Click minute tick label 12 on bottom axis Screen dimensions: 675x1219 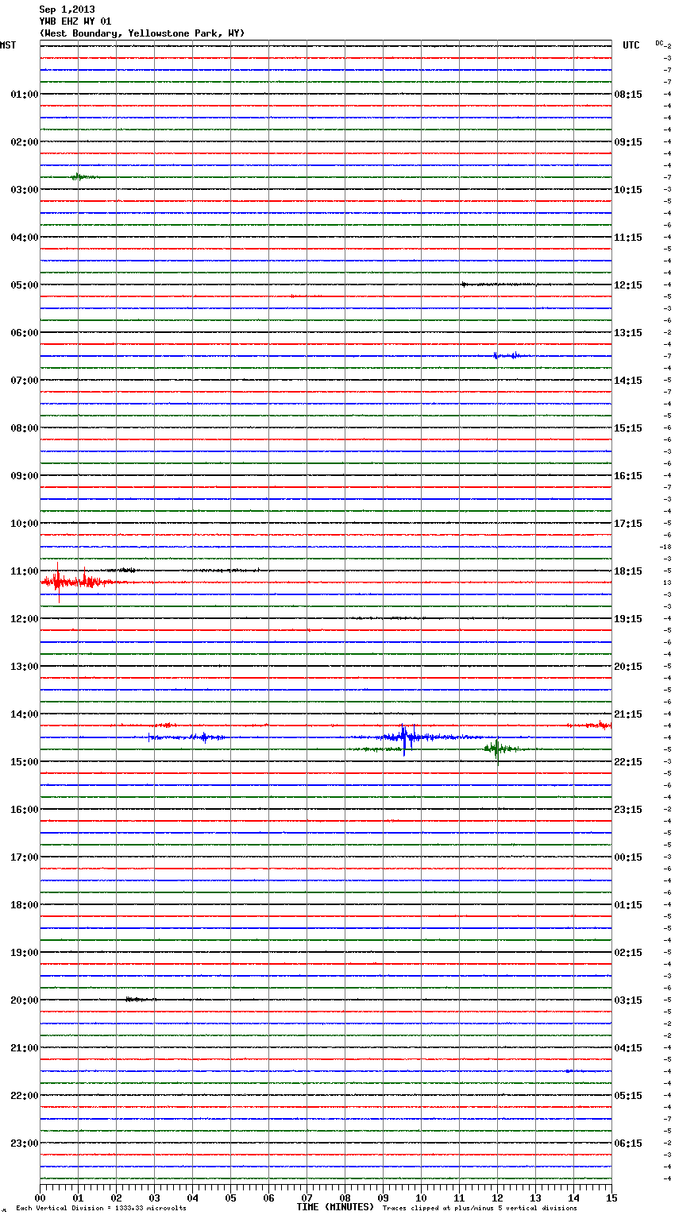pos(497,1198)
